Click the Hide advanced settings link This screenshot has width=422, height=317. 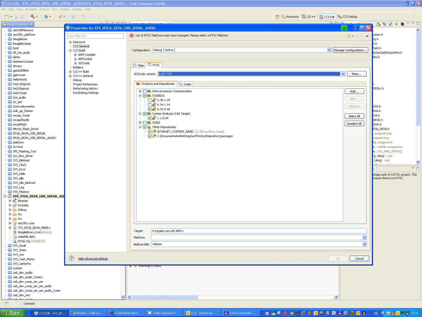(x=93, y=259)
